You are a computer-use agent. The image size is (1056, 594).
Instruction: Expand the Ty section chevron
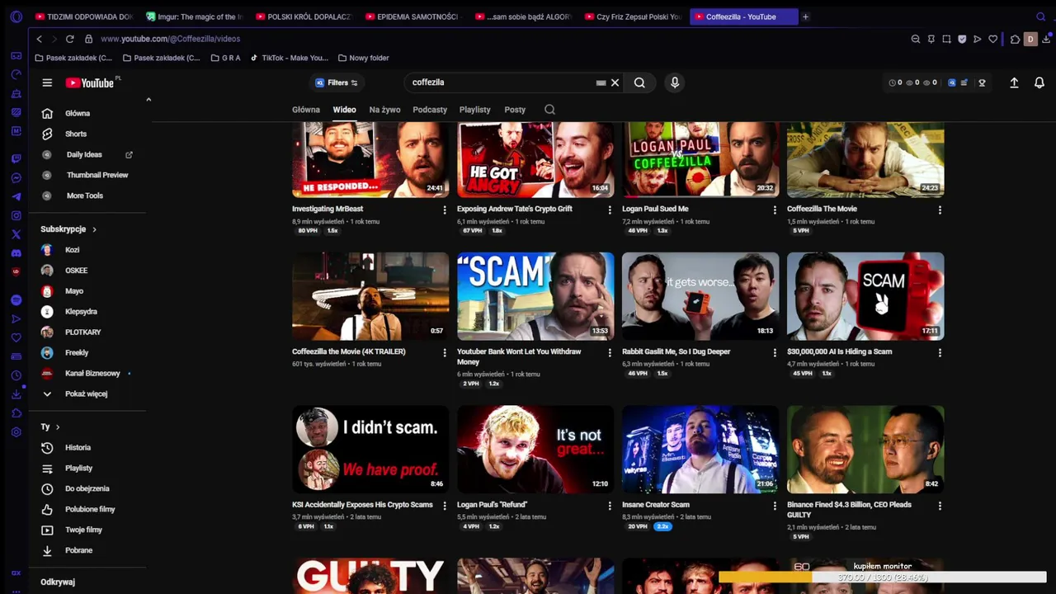point(57,427)
